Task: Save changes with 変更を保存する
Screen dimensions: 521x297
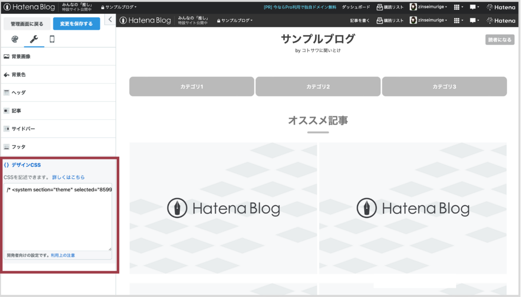Action: 76,24
